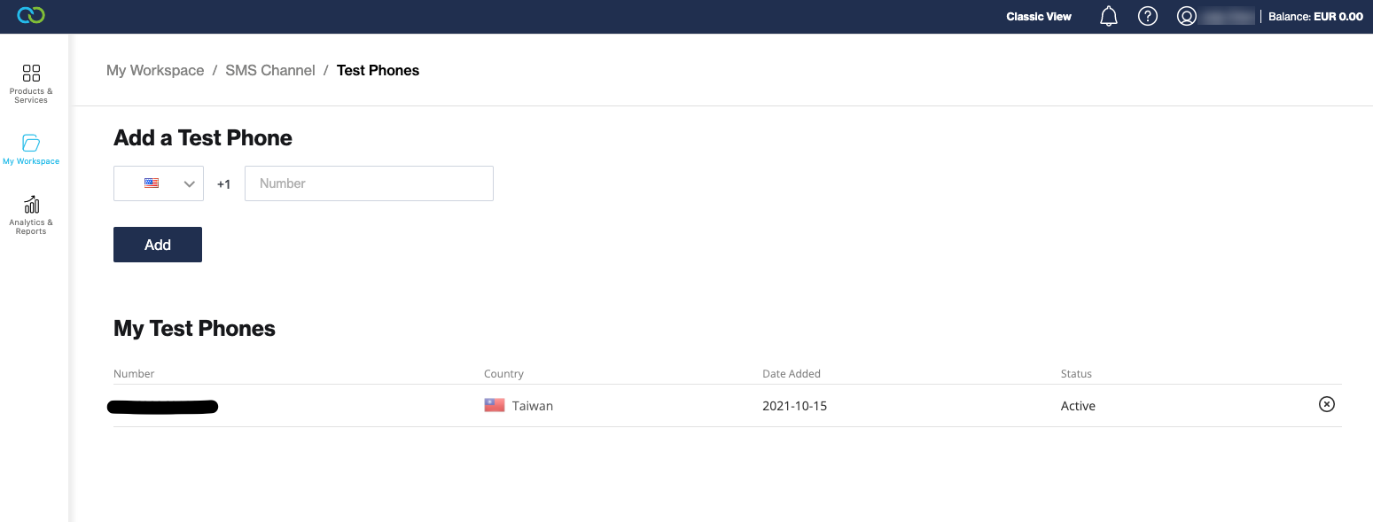Open the notifications bell
This screenshot has width=1373, height=522.
coord(1109,16)
